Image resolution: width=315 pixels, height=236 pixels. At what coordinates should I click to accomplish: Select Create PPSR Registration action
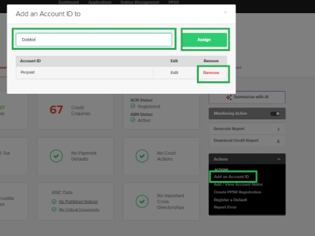coord(238,192)
